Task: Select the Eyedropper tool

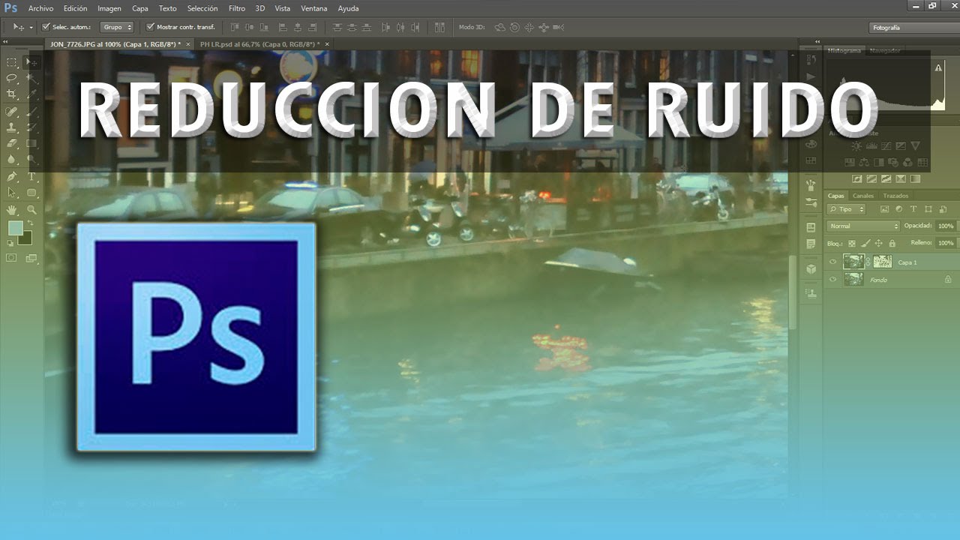Action: (x=31, y=94)
